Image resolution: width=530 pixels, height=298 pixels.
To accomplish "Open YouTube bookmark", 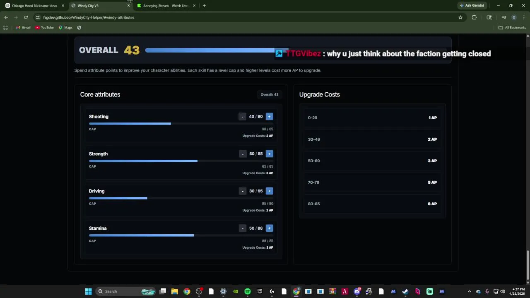I will tap(45, 28).
